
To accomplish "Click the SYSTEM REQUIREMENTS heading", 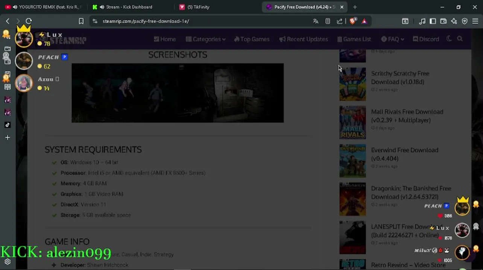I will 93,150.
